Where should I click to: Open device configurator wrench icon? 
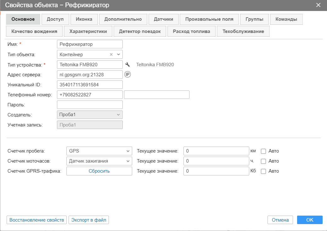pos(127,64)
